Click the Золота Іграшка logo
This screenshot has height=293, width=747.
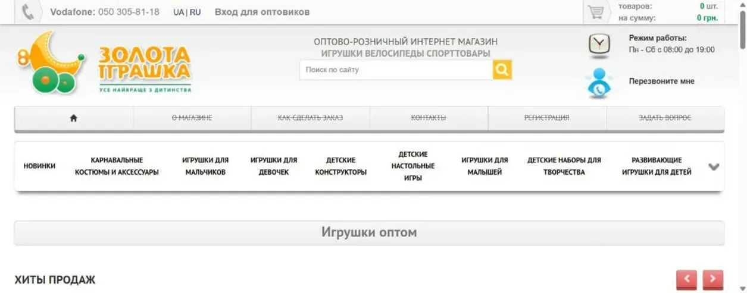tap(104, 63)
